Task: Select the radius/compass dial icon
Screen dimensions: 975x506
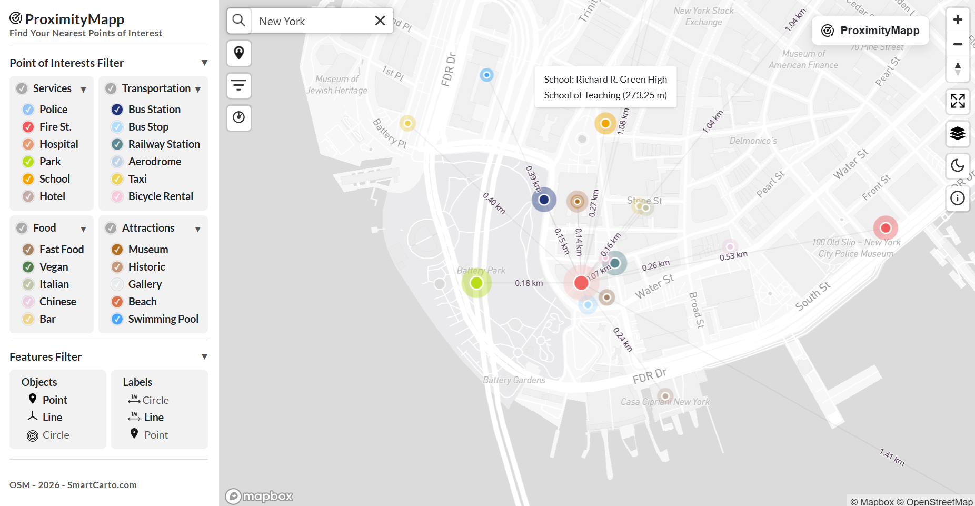Action: [x=239, y=118]
